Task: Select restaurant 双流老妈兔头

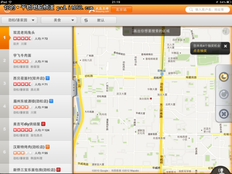Action: (x=36, y=38)
